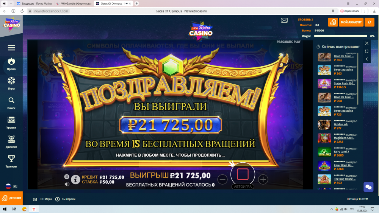Open Windows notification center
Image resolution: width=379 pixels, height=213 pixels.
tap(373, 209)
